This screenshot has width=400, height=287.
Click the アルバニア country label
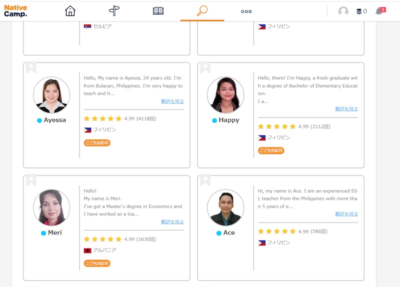pos(104,250)
